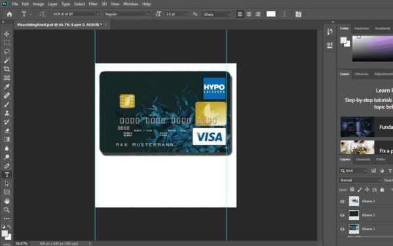Select the Lasso tool
The image size is (393, 246).
[x=7, y=51]
